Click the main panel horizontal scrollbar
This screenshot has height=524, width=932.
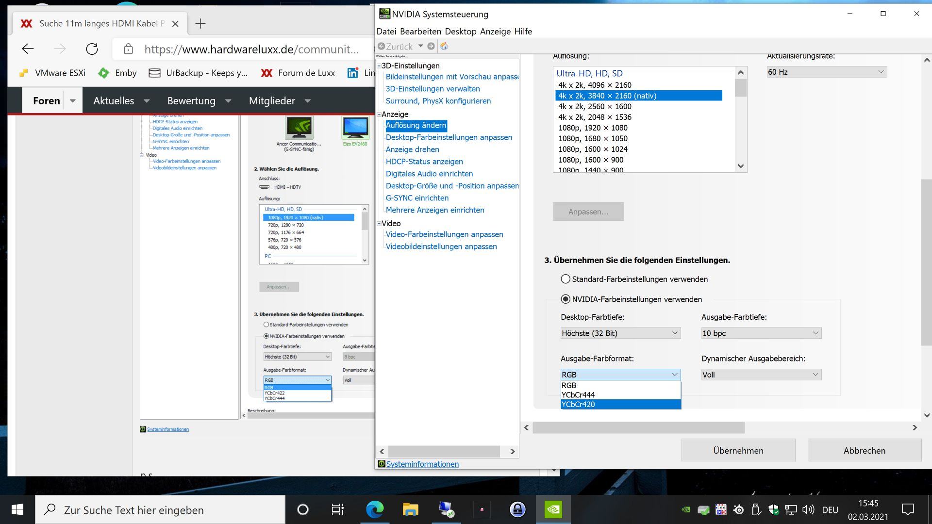(x=638, y=427)
